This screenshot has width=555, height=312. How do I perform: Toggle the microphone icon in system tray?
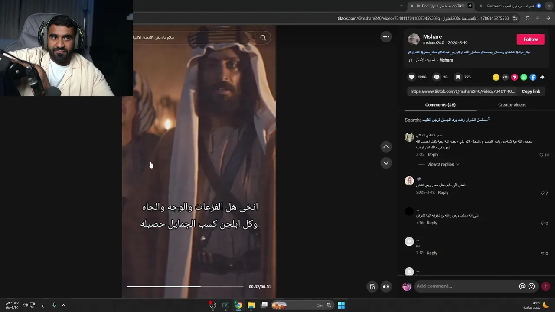[x=54, y=305]
